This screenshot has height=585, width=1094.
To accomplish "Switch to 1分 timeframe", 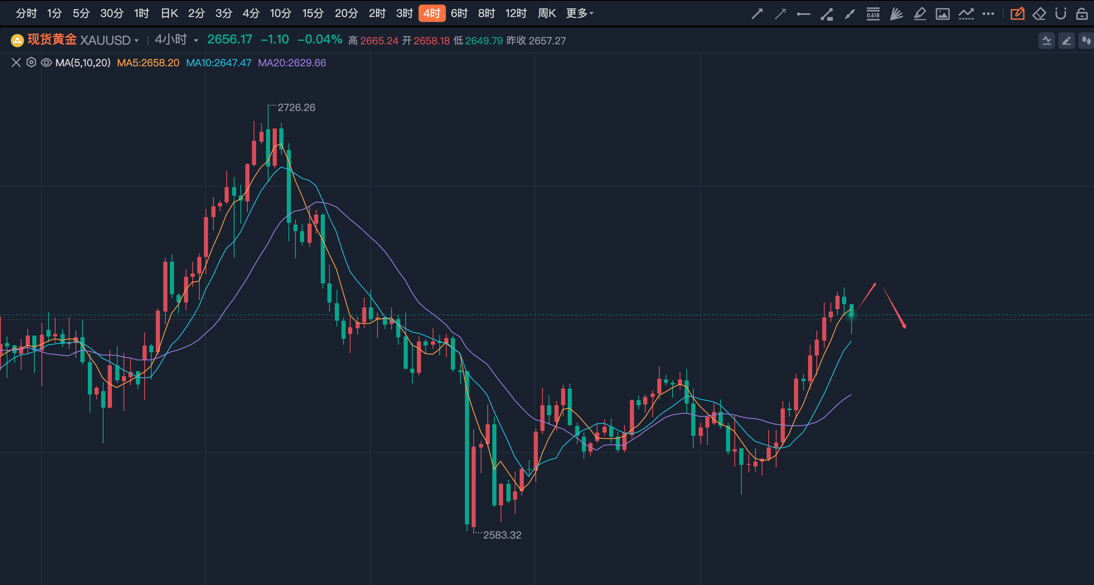I will coord(54,14).
